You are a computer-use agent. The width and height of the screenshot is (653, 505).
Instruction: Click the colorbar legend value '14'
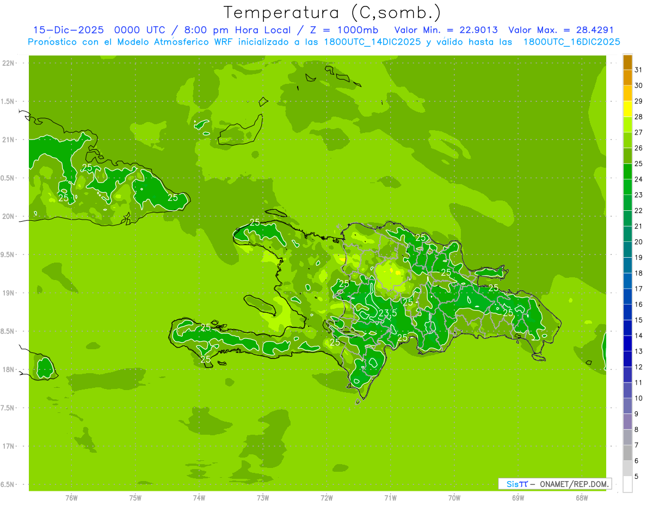[x=638, y=336]
